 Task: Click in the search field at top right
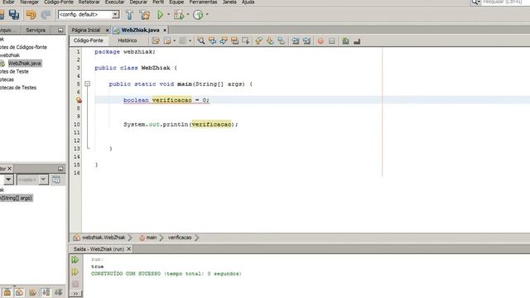tap(505, 2)
